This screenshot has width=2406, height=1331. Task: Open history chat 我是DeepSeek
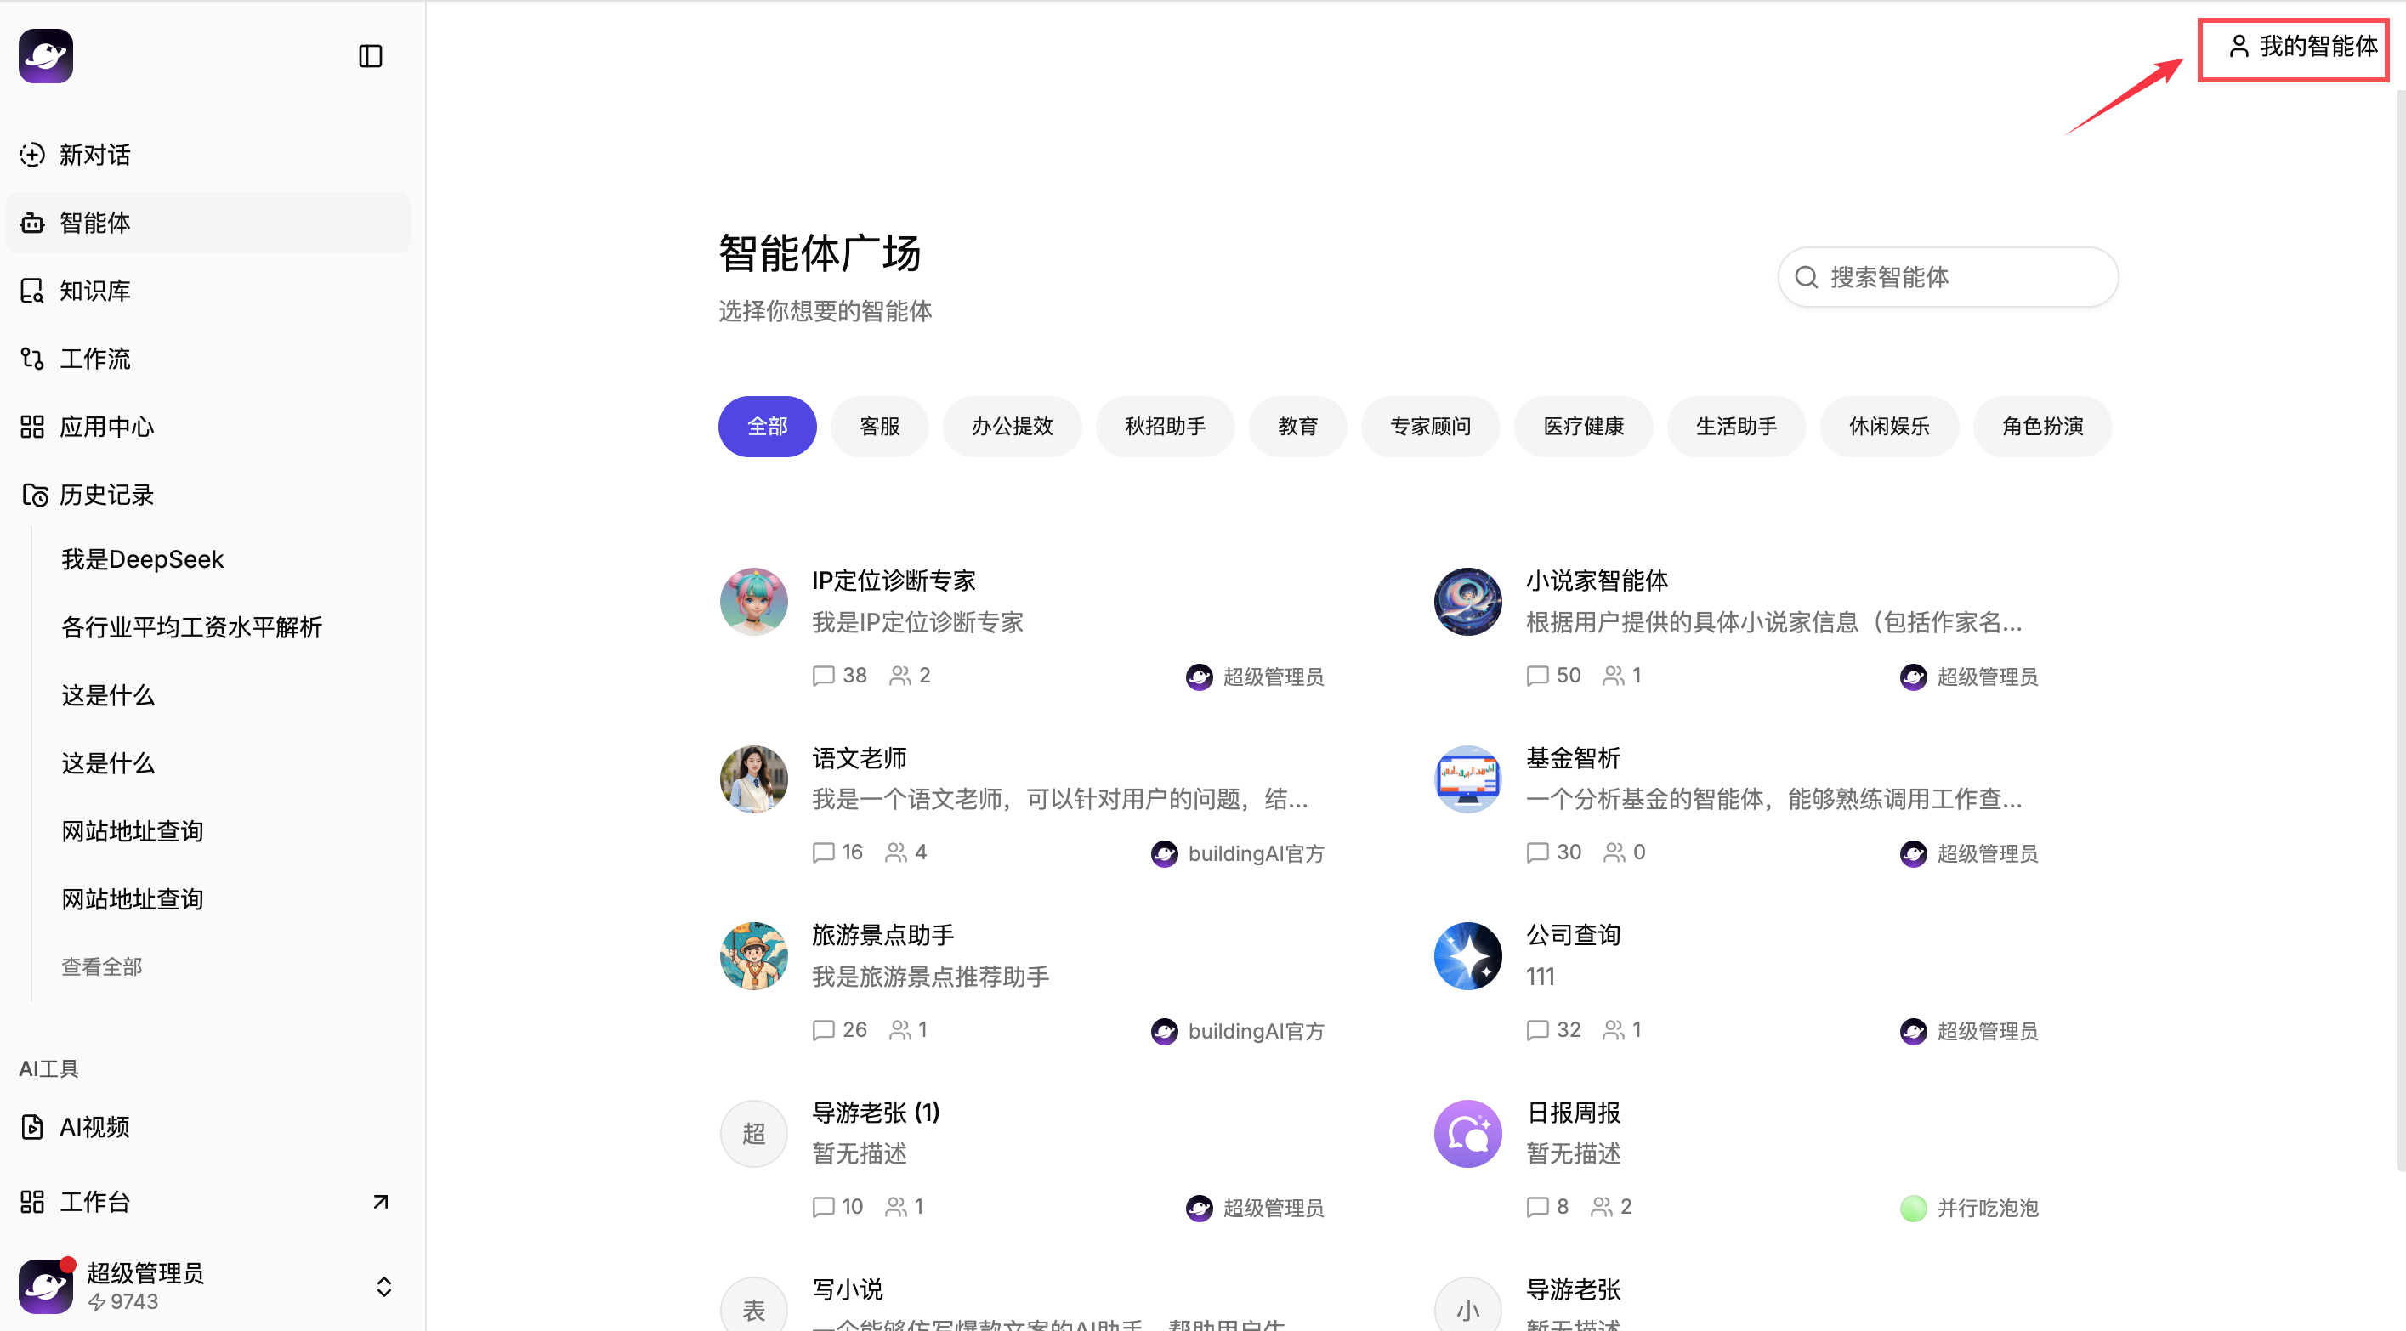(x=143, y=559)
